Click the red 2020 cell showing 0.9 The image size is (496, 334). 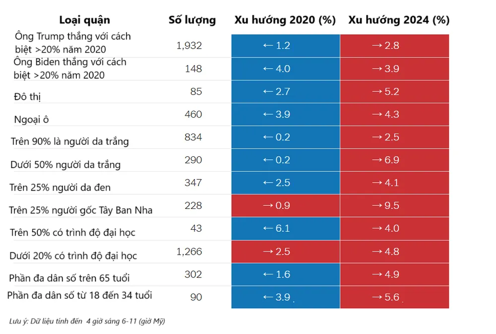coord(285,206)
